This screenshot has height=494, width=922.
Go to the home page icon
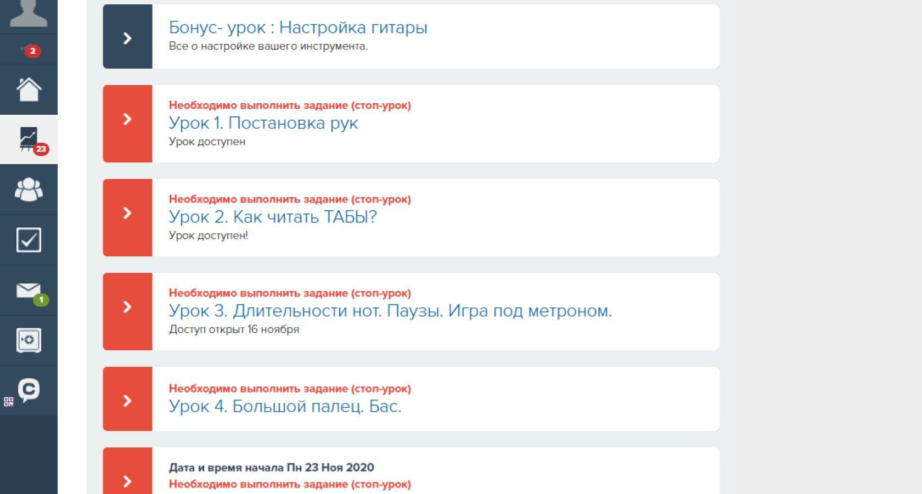pyautogui.click(x=29, y=89)
